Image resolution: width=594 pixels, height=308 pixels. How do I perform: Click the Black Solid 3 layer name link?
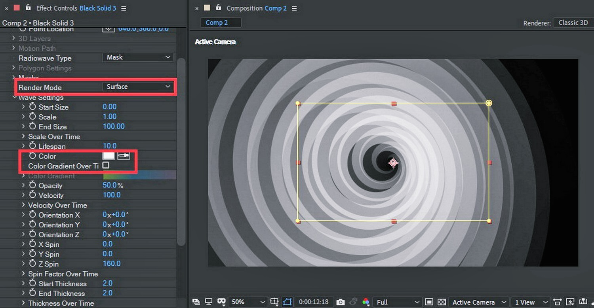pyautogui.click(x=98, y=8)
